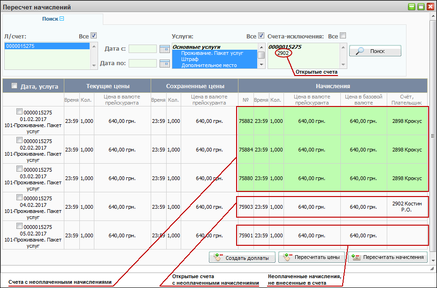Open calendar picker for 'Дата с'

(x=164, y=49)
